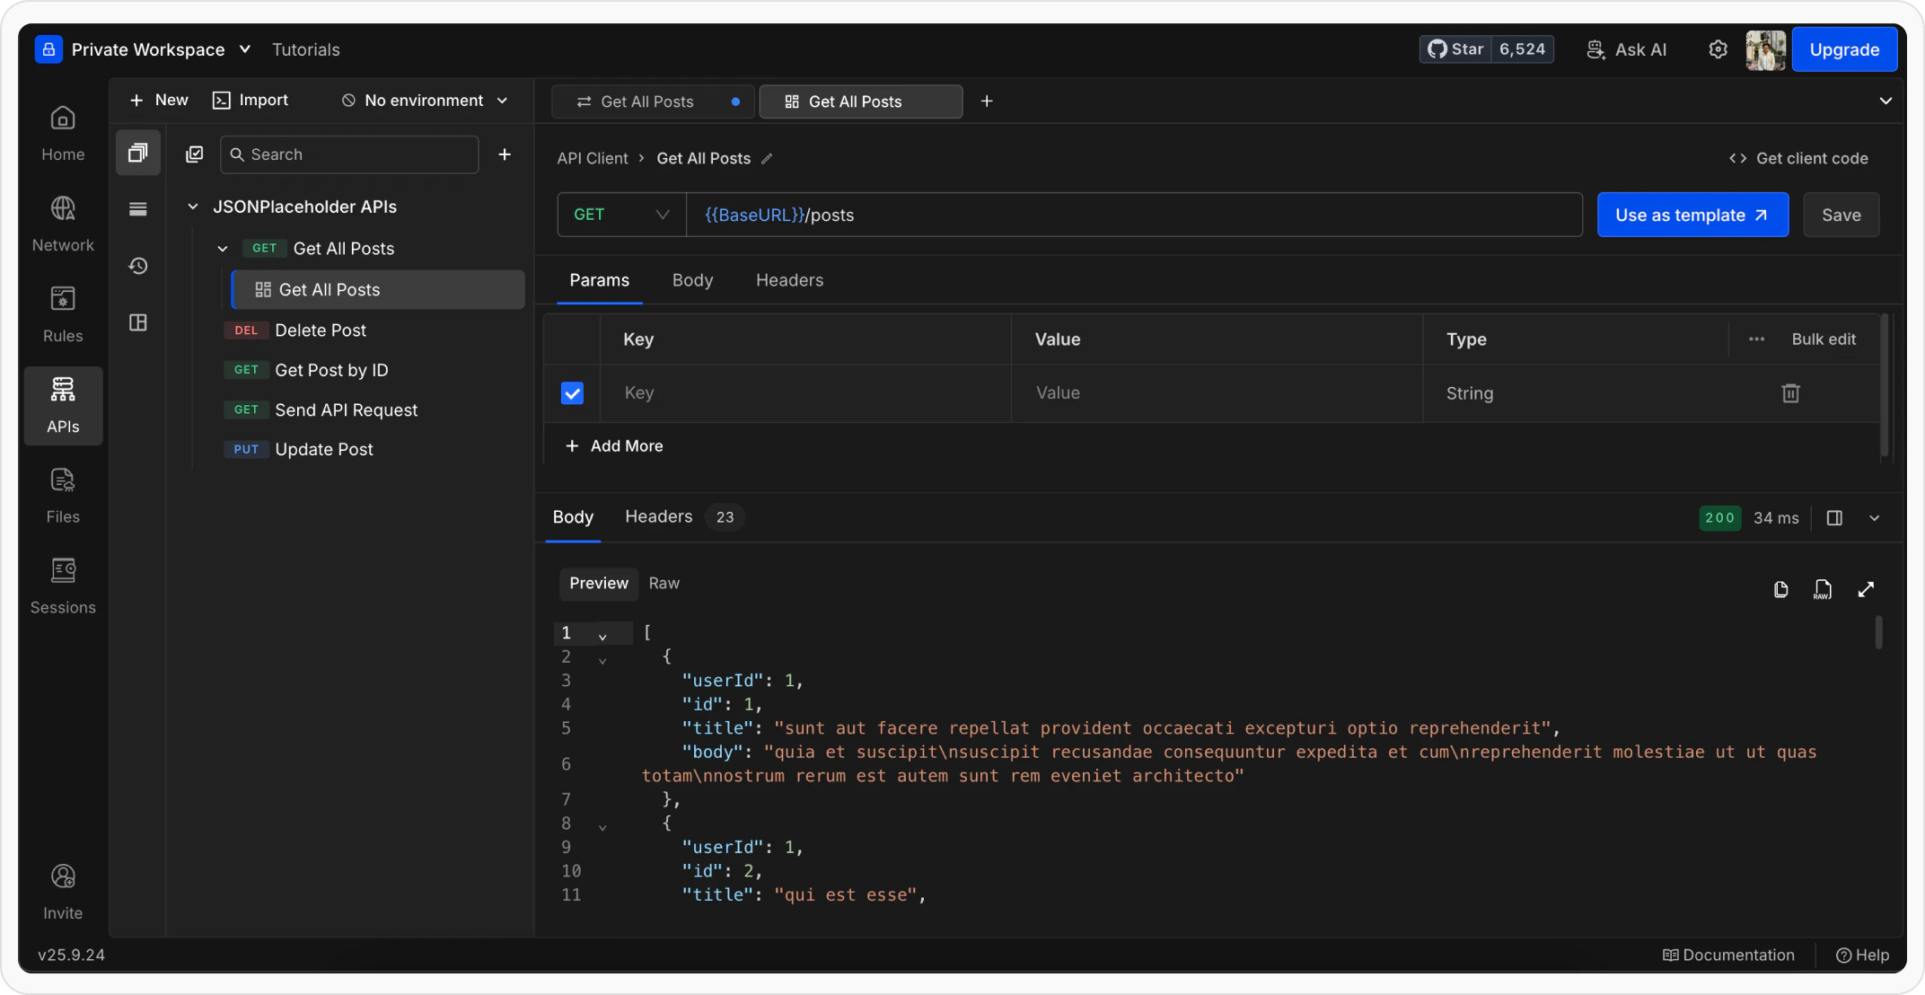The width and height of the screenshot is (1925, 995).
Task: Copy the response body
Action: [x=1780, y=589]
